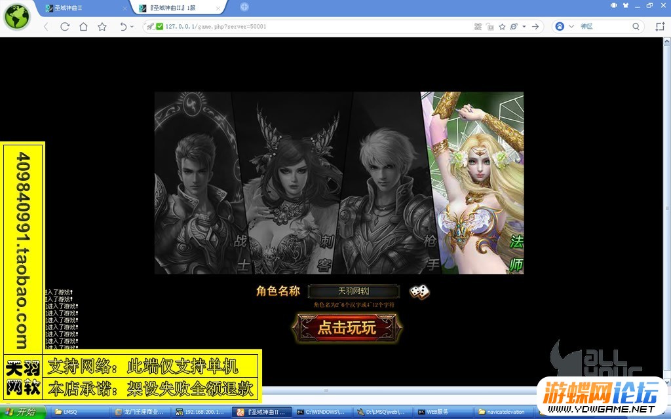The width and height of the screenshot is (671, 419).
Task: Click the favorites star in the toolbar
Action: (x=102, y=26)
